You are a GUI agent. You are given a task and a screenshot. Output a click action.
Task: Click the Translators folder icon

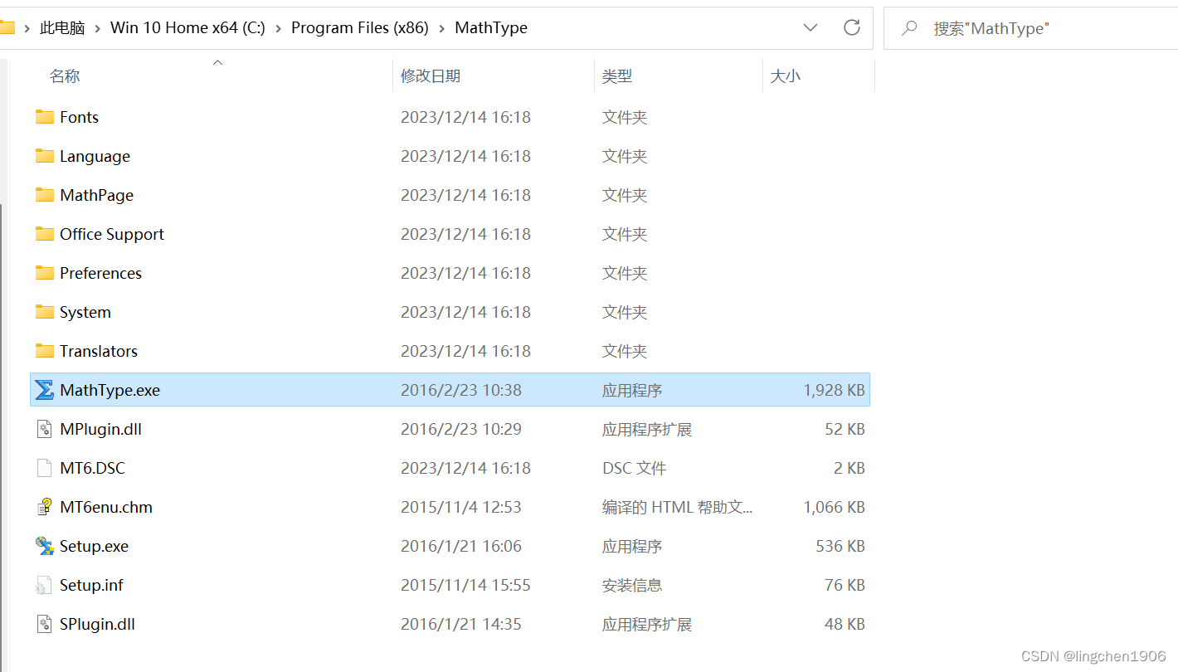[45, 351]
